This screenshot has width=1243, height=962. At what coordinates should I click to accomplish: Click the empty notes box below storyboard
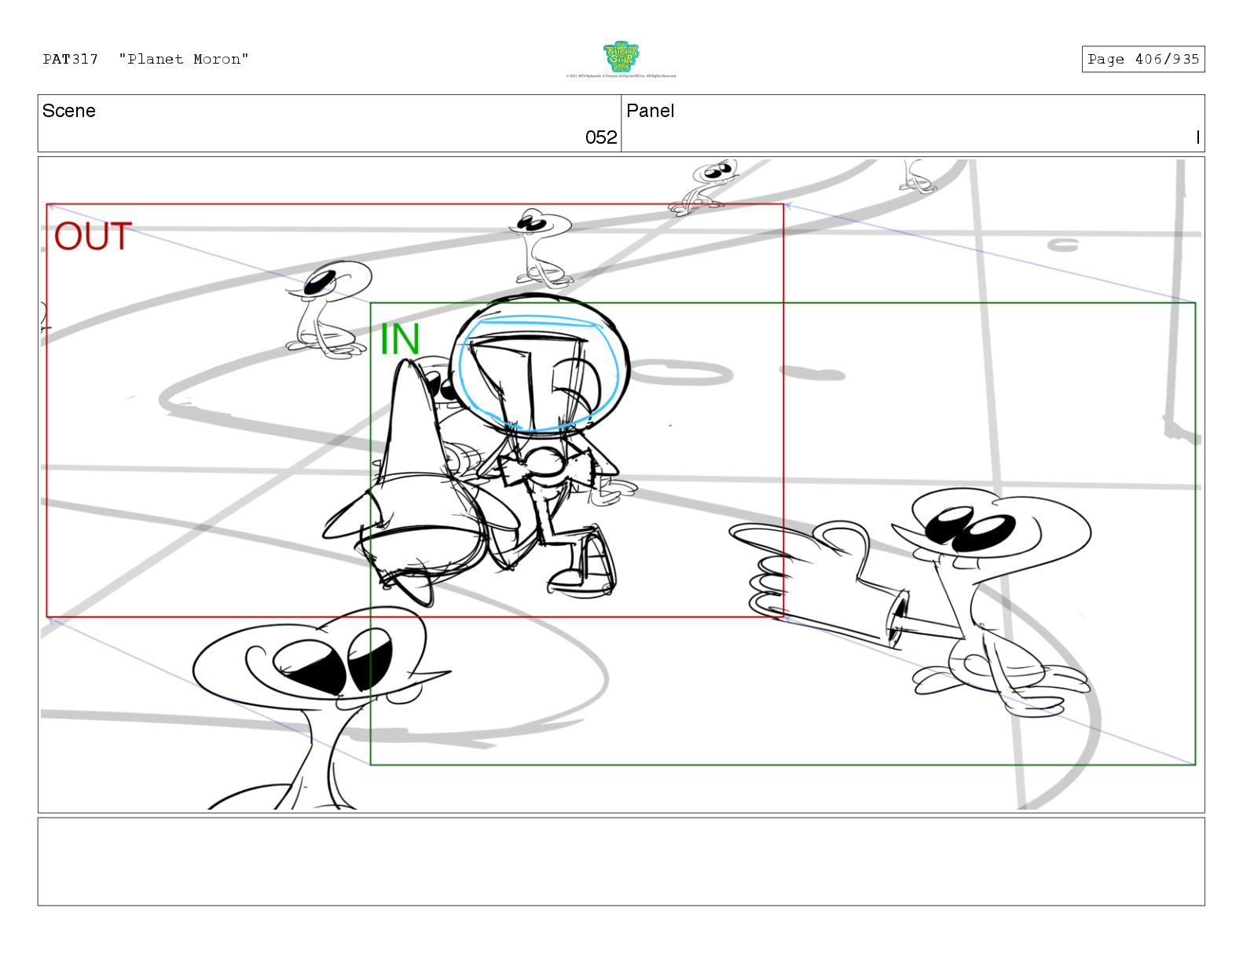[621, 861]
